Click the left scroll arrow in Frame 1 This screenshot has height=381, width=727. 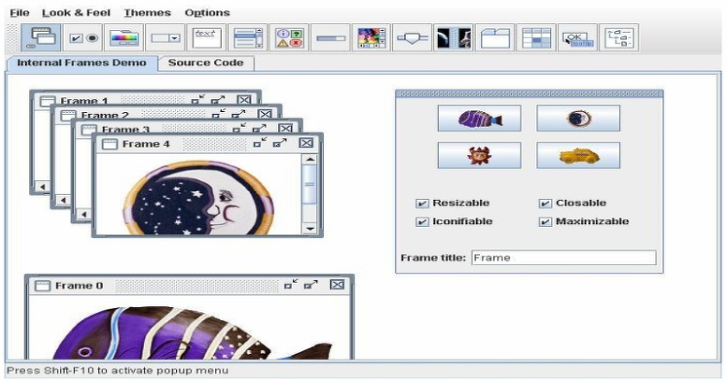point(42,187)
